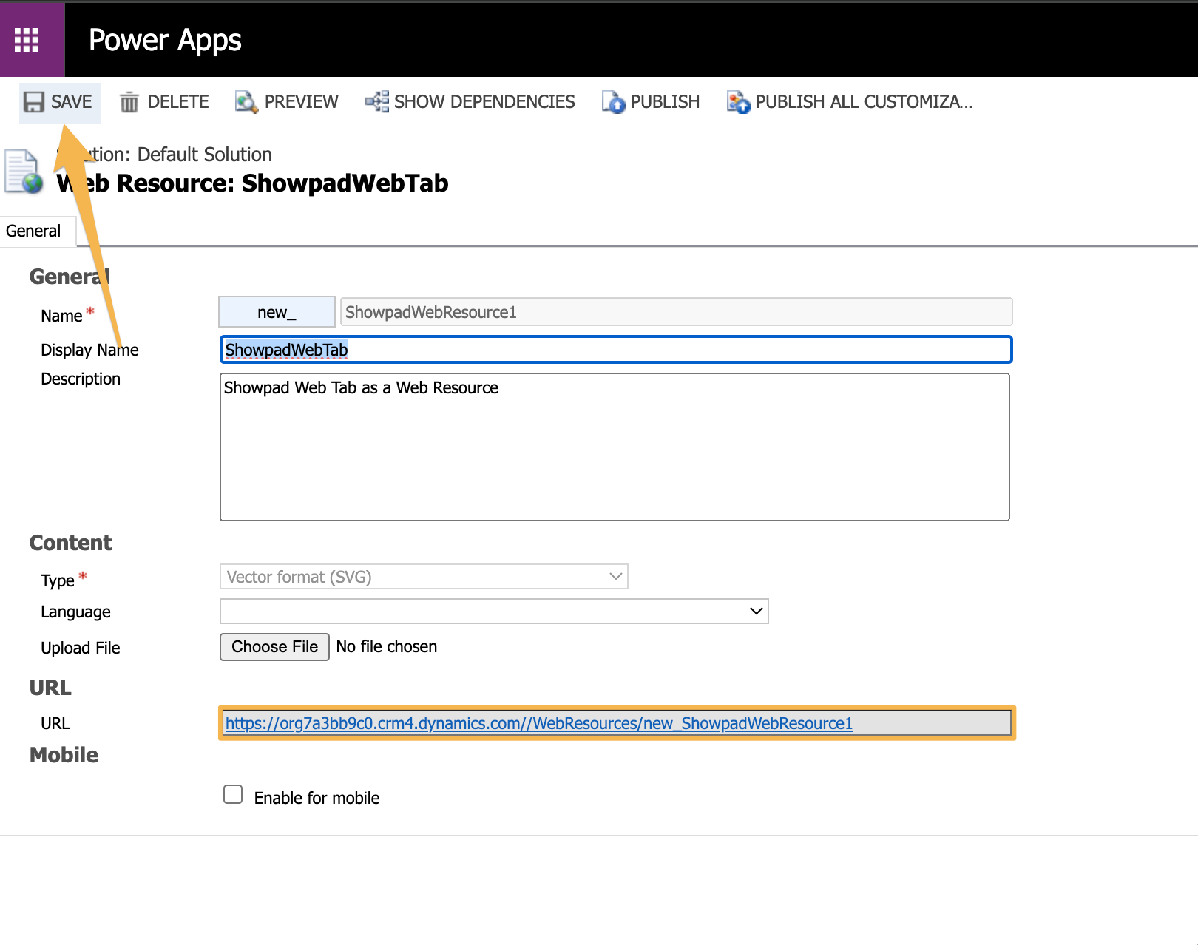Image resolution: width=1198 pixels, height=945 pixels.
Task: Click the Delete trash can icon
Action: (x=129, y=102)
